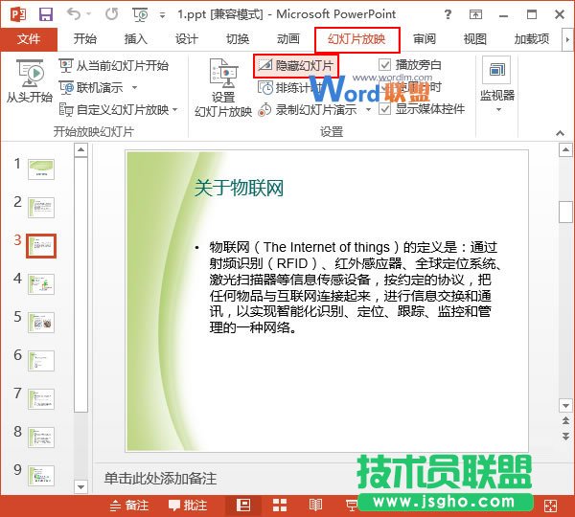Click slide area scroll-down arrow
This screenshot has width=575, height=517.
pyautogui.click(x=565, y=406)
